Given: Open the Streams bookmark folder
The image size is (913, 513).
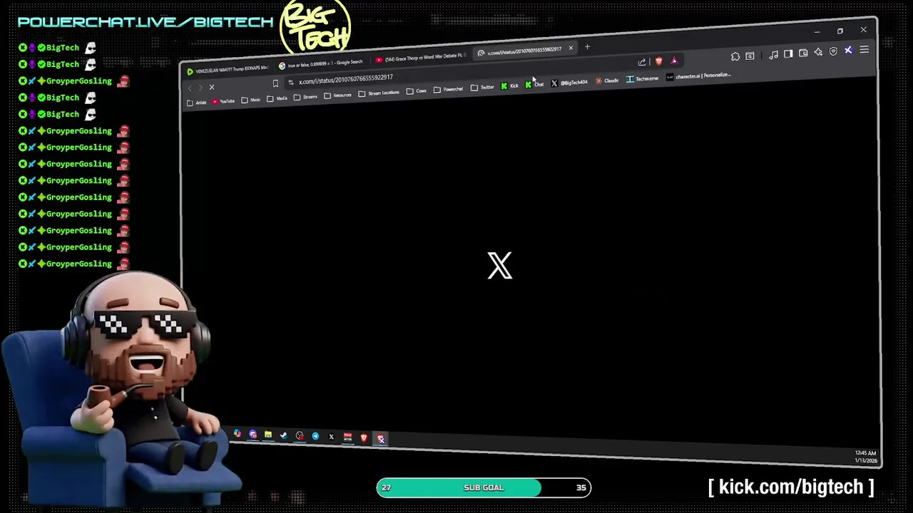Looking at the screenshot, I should tap(305, 97).
